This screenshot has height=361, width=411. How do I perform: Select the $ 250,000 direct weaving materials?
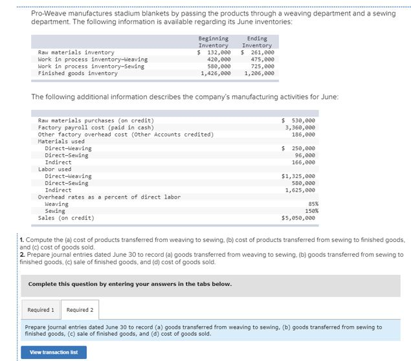pyautogui.click(x=298, y=148)
